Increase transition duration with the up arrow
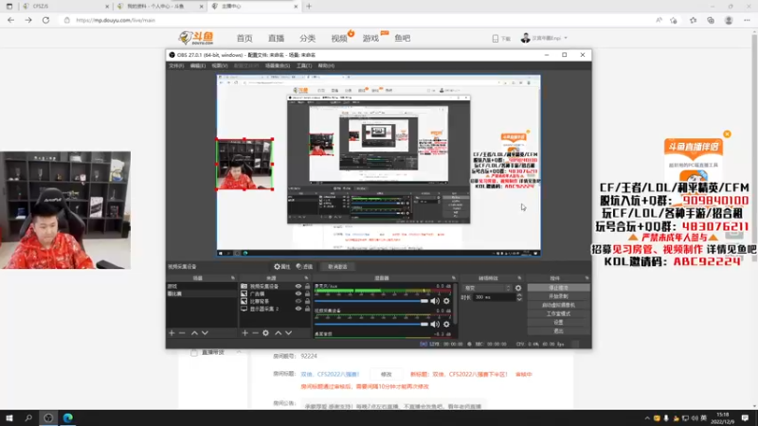The image size is (758, 426). coord(519,295)
